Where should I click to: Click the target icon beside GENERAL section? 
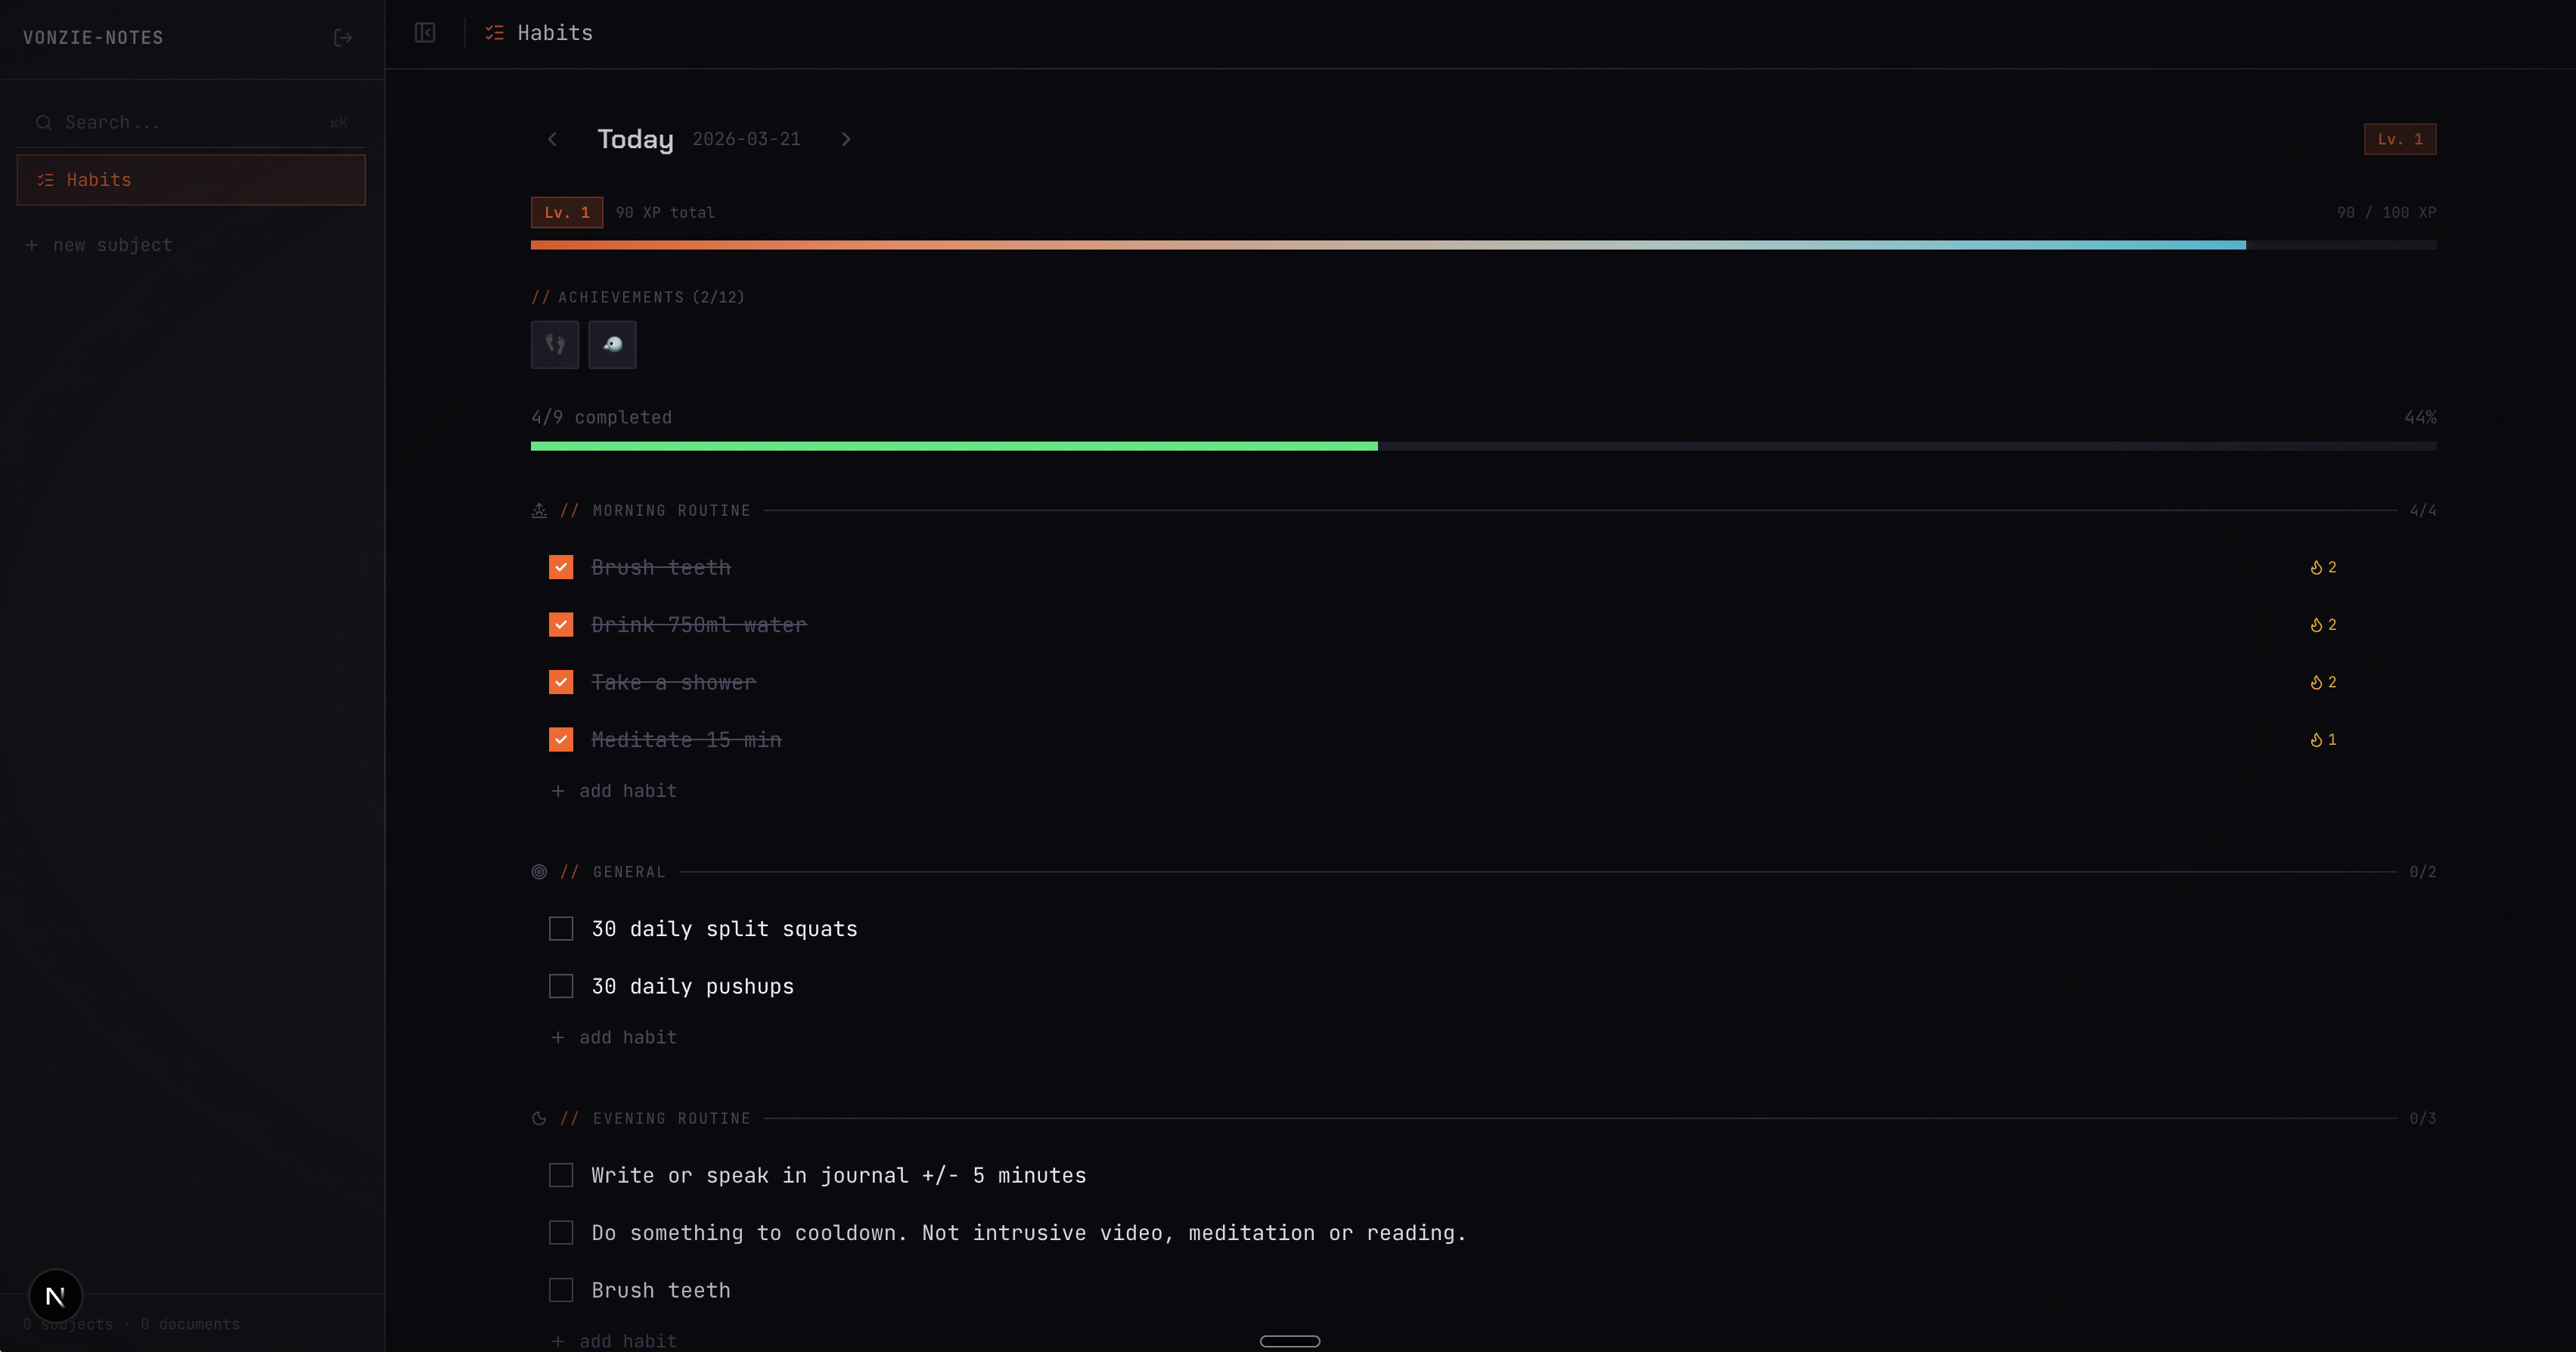coord(539,871)
